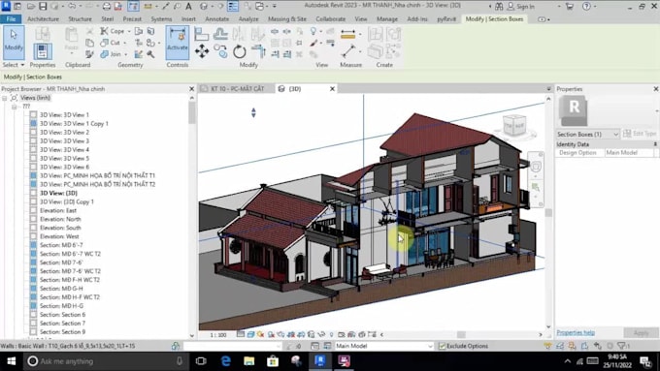
Task: Collapse the Views (linh) tree node
Action: coord(5,98)
